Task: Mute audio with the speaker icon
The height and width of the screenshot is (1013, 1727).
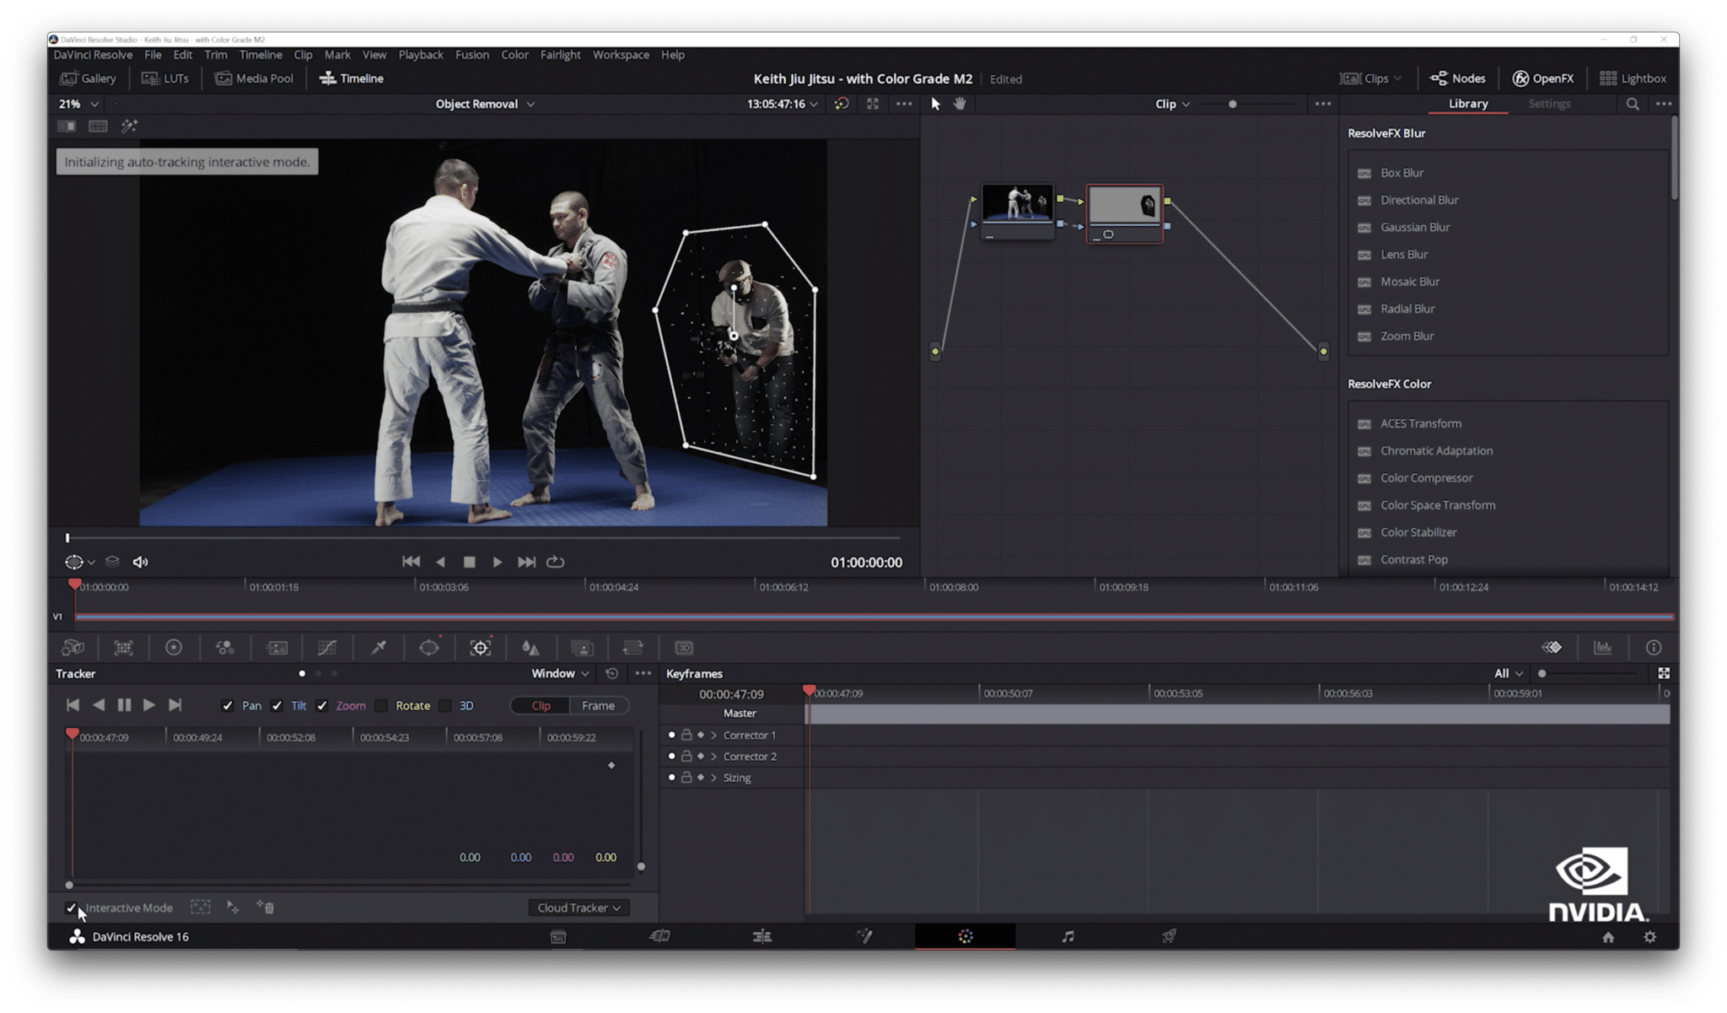Action: 141,562
